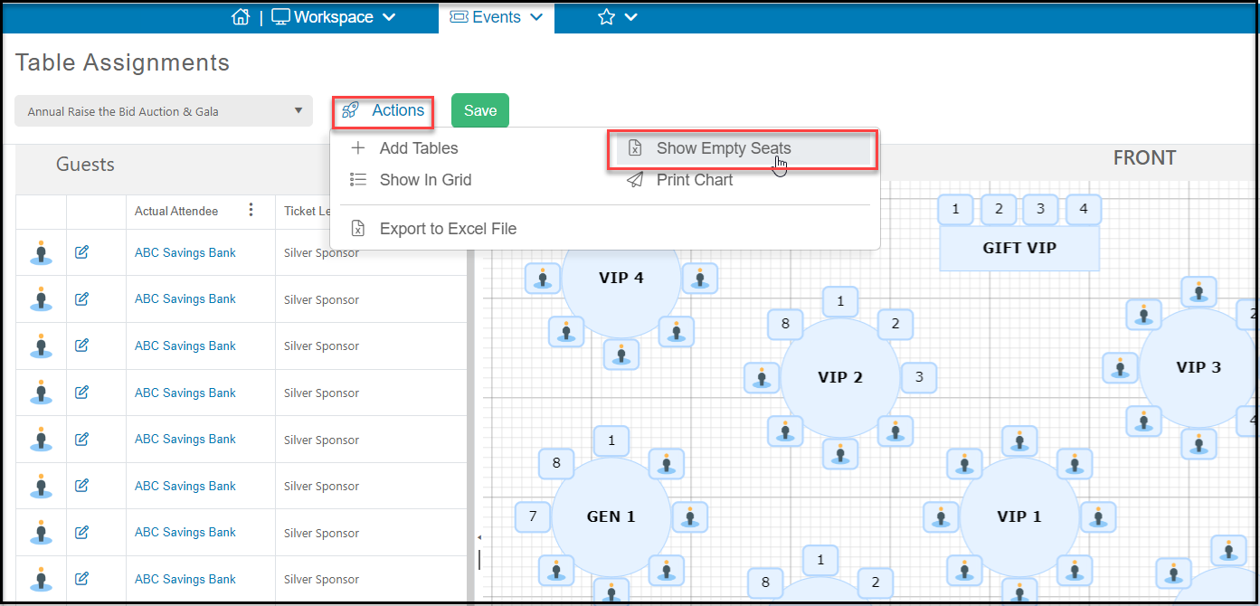
Task: Click the monitor icon next to Workspace
Action: click(x=280, y=17)
